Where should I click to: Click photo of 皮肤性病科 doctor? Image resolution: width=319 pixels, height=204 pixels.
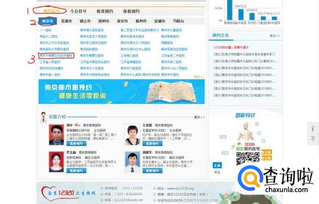click(56, 162)
